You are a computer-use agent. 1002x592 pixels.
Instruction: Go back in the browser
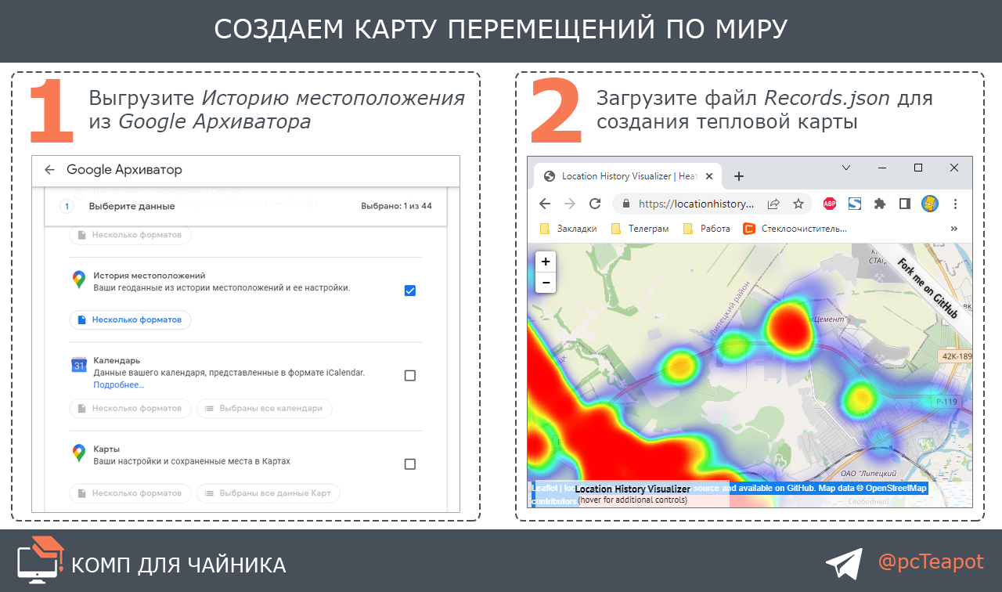pyautogui.click(x=545, y=204)
